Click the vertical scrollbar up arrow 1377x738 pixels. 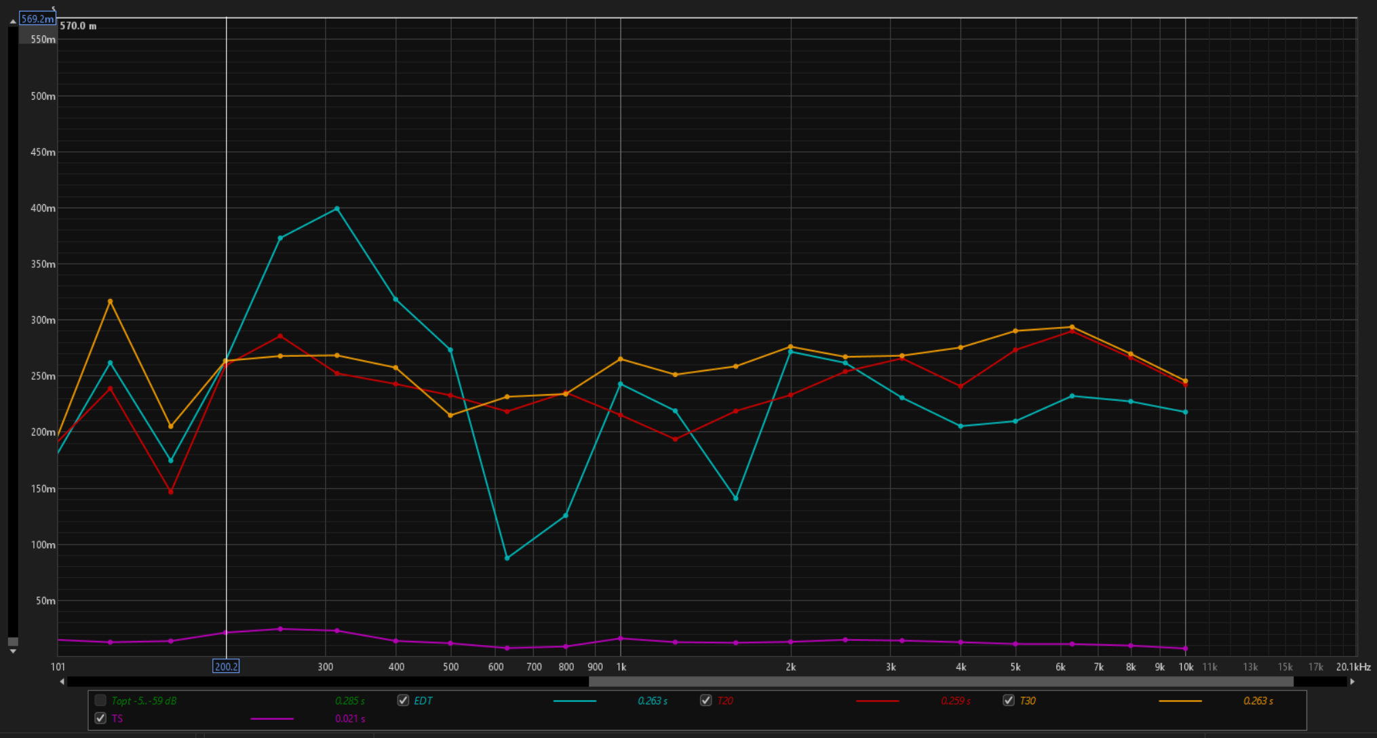pos(13,22)
